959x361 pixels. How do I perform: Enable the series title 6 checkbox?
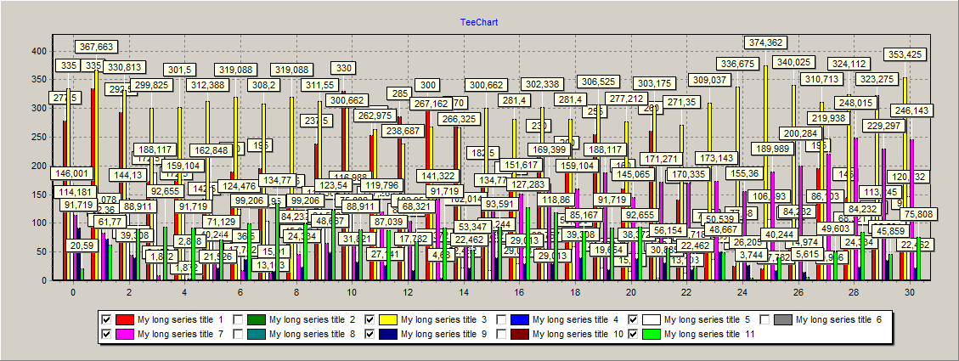[x=764, y=319]
